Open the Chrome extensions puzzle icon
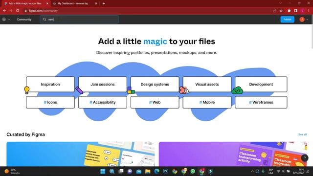 [289, 11]
